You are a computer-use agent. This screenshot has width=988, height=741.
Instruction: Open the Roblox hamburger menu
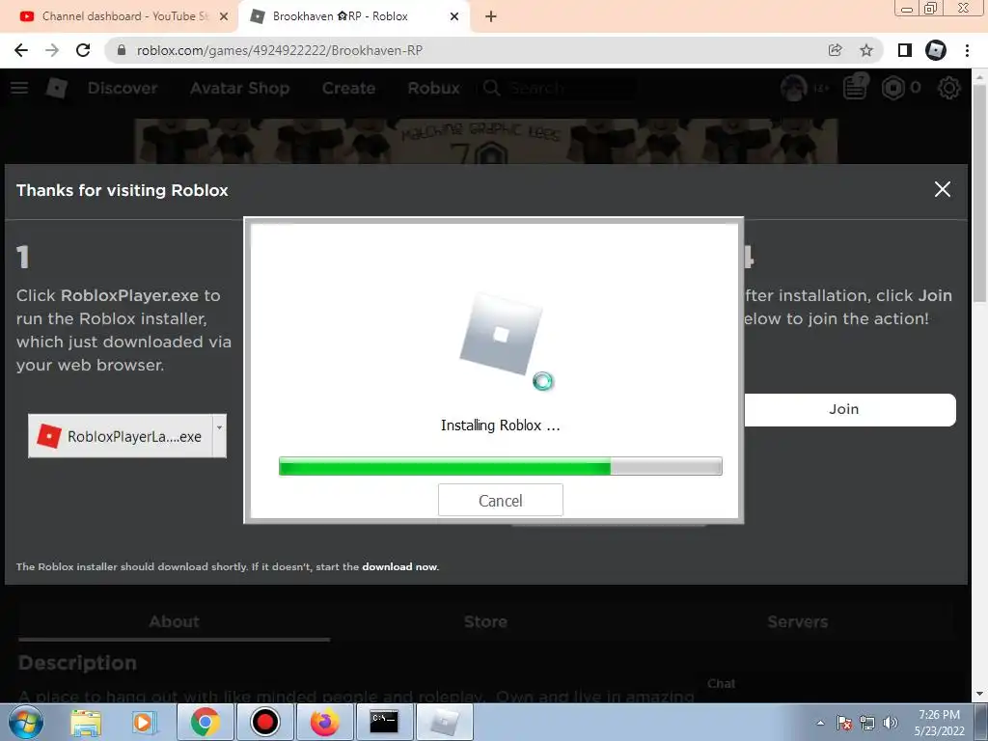pyautogui.click(x=19, y=88)
